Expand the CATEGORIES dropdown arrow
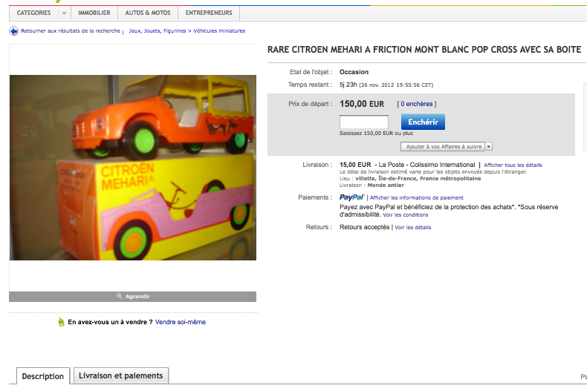This screenshot has height=391, width=587. (65, 13)
